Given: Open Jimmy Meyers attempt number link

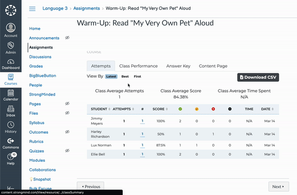Looking at the screenshot, I should pos(142,121).
